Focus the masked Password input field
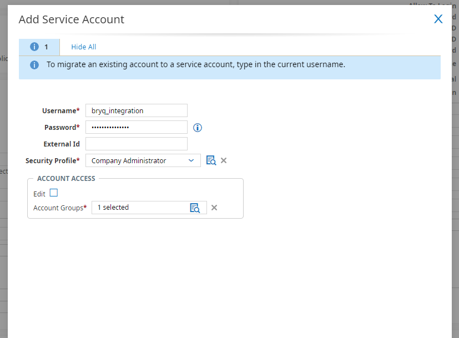Image resolution: width=459 pixels, height=338 pixels. click(x=137, y=127)
